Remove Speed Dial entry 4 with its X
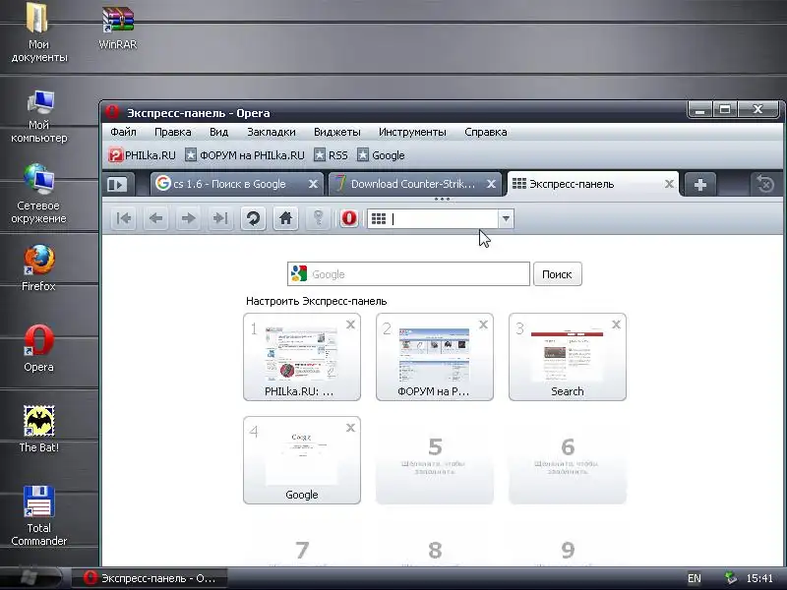The height and width of the screenshot is (590, 787). click(x=351, y=428)
